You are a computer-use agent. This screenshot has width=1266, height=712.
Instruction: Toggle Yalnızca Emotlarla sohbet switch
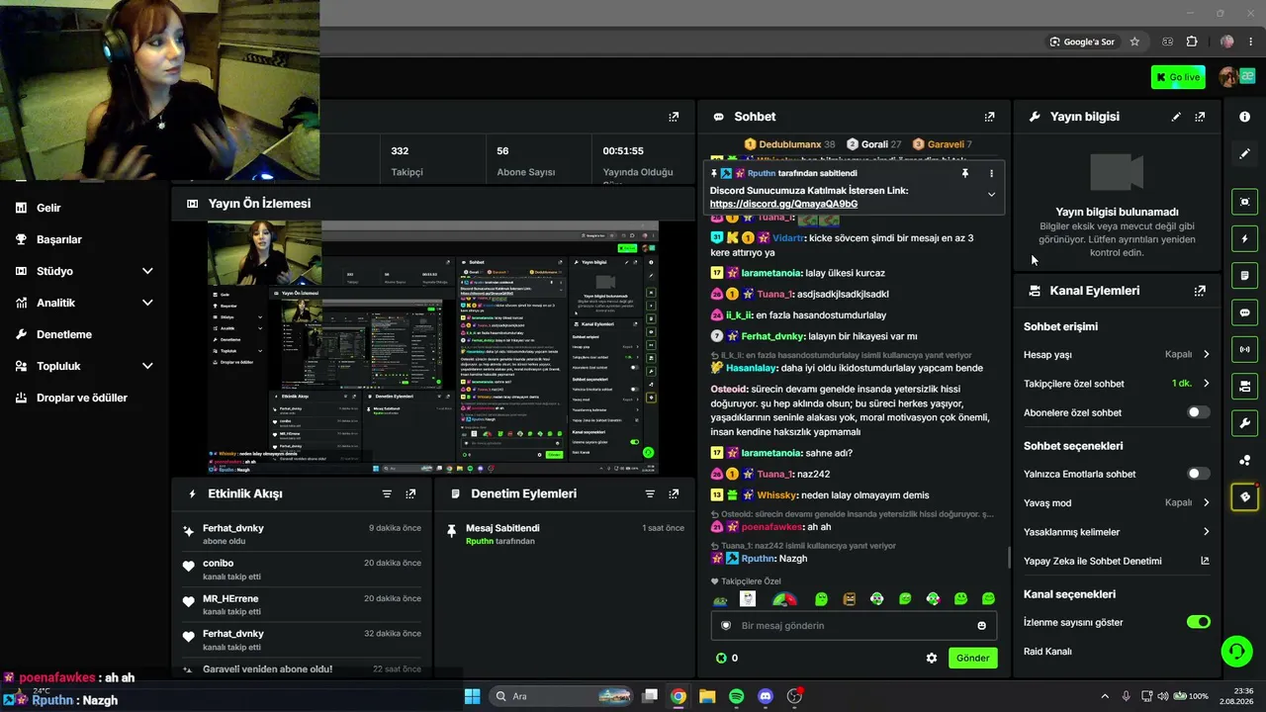click(x=1198, y=474)
